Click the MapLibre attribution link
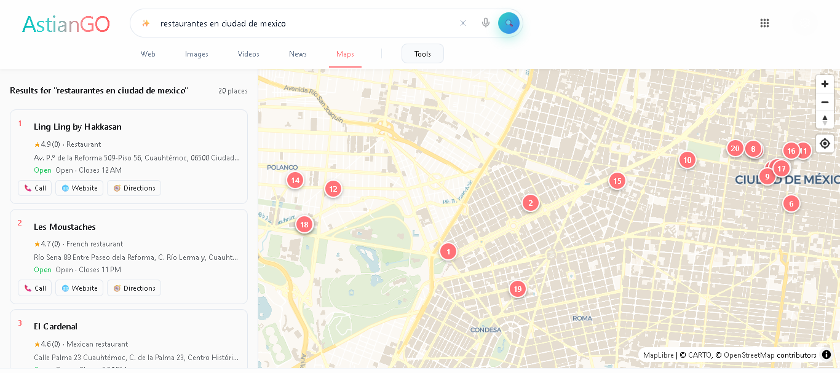 [659, 355]
